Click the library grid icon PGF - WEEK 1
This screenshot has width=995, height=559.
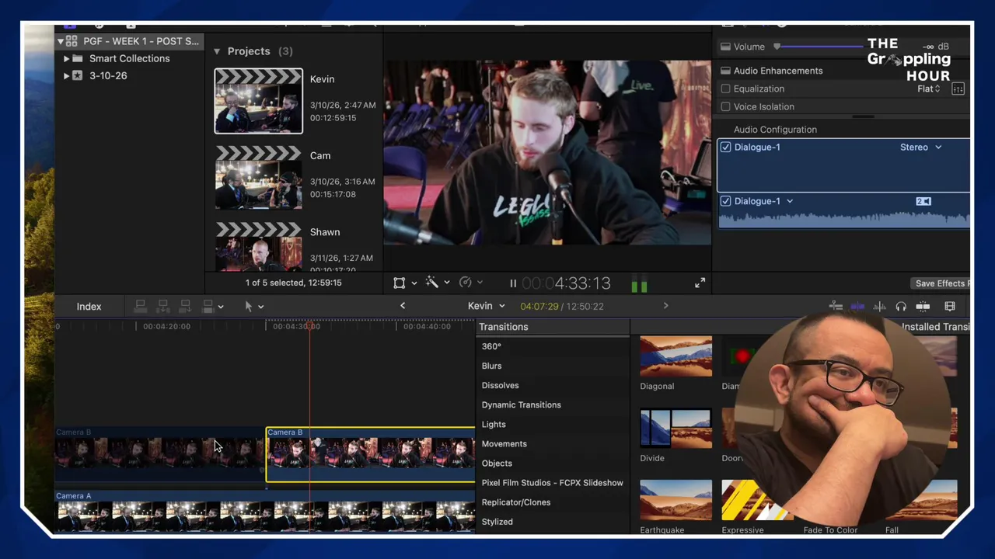pyautogui.click(x=72, y=41)
